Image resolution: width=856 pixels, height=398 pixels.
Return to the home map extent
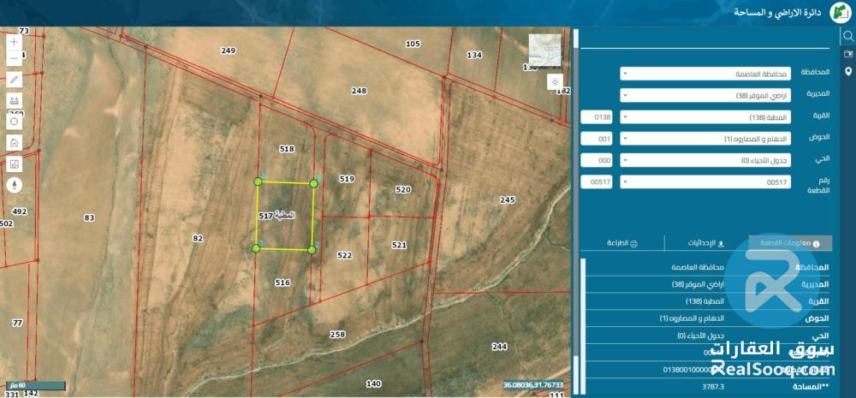pyautogui.click(x=15, y=142)
